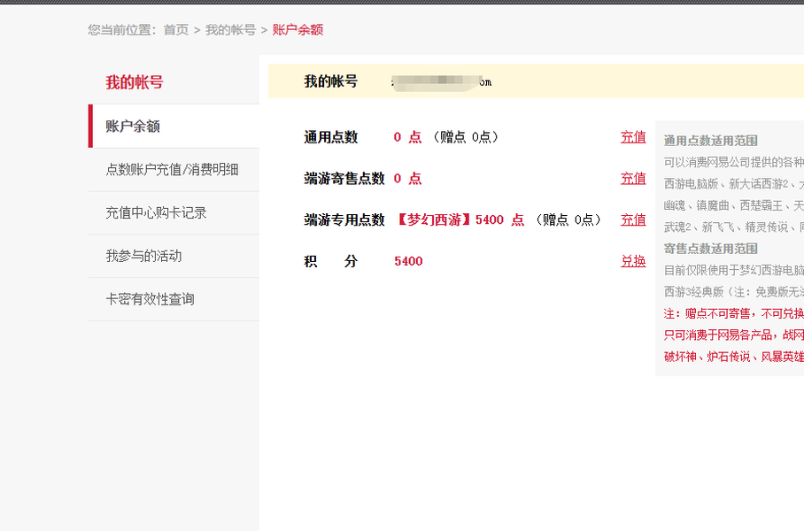Screen dimensions: 804x531
Task: Click the 积分 value 5400
Action: point(408,261)
